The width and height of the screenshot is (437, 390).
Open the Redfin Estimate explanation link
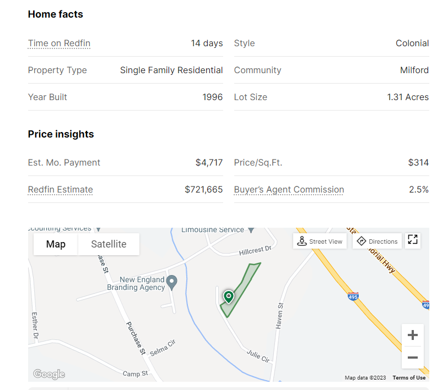coord(61,190)
